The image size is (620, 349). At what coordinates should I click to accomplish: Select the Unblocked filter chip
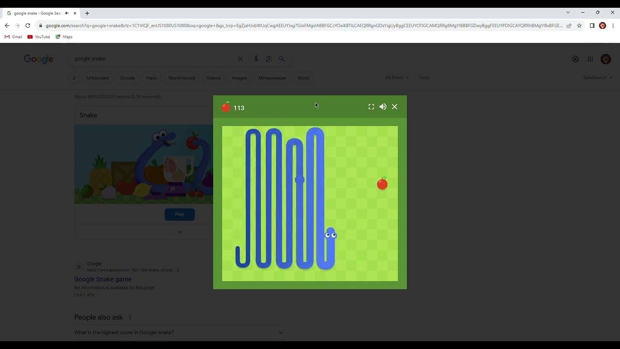(97, 78)
